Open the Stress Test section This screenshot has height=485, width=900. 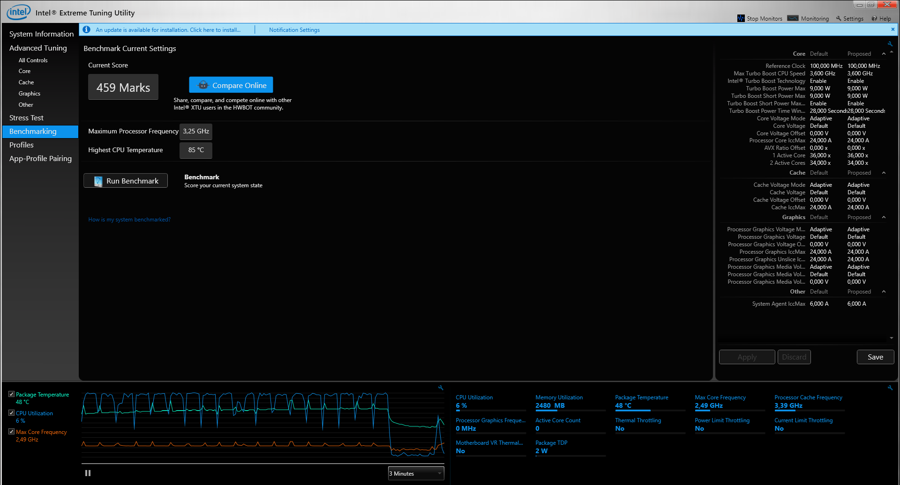pos(26,118)
